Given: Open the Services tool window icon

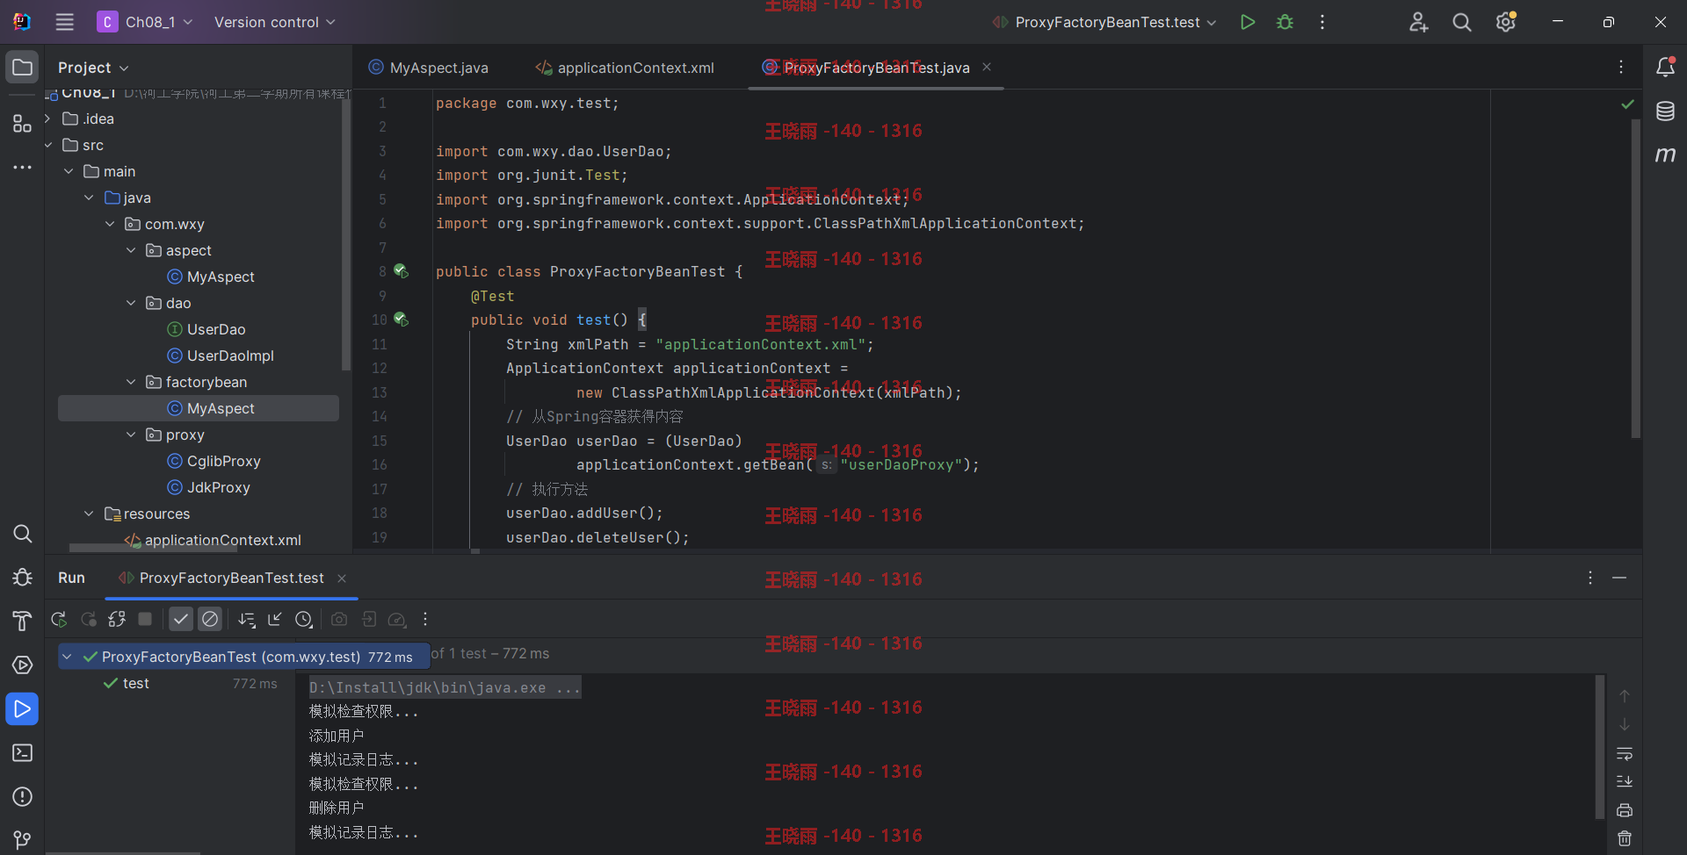Looking at the screenshot, I should pyautogui.click(x=22, y=665).
